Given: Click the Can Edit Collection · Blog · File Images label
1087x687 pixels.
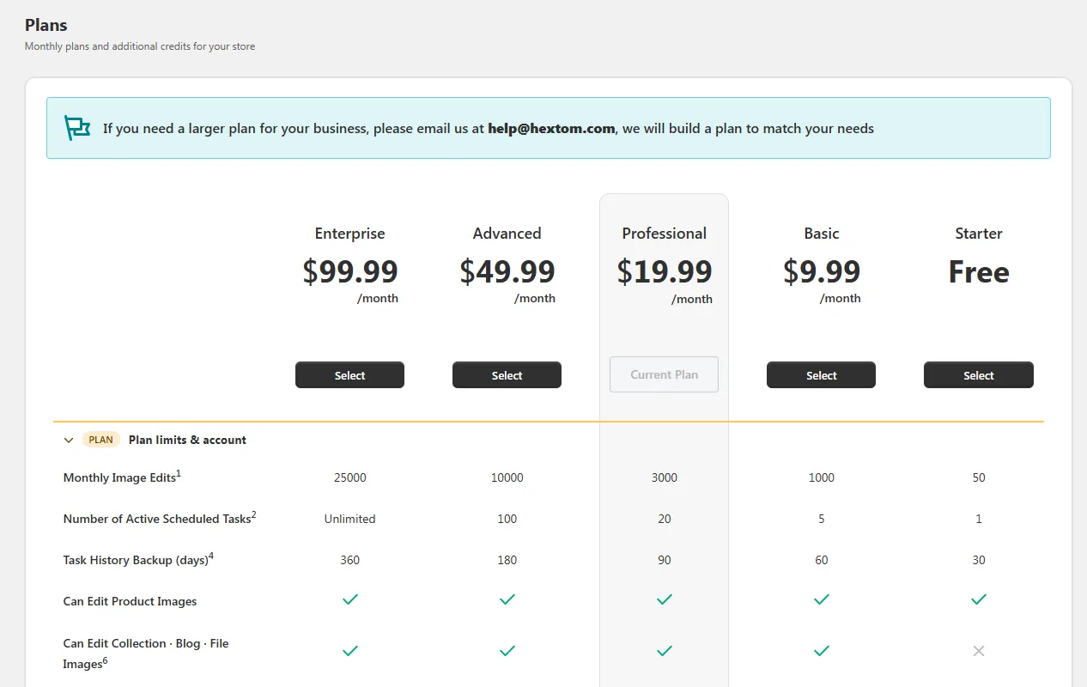Looking at the screenshot, I should click(x=146, y=653).
